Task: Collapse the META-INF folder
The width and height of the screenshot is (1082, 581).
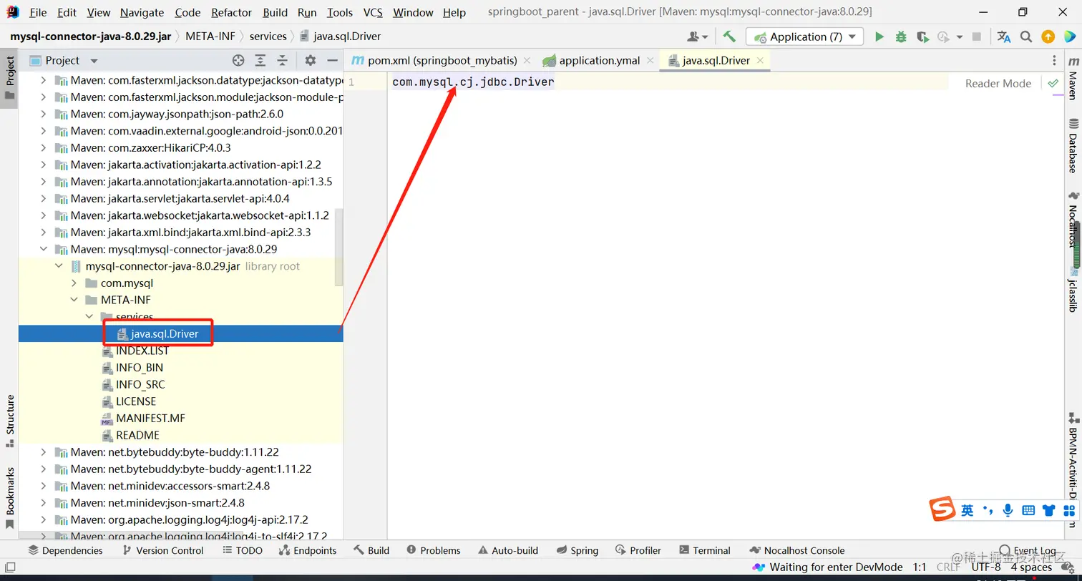Action: point(74,300)
